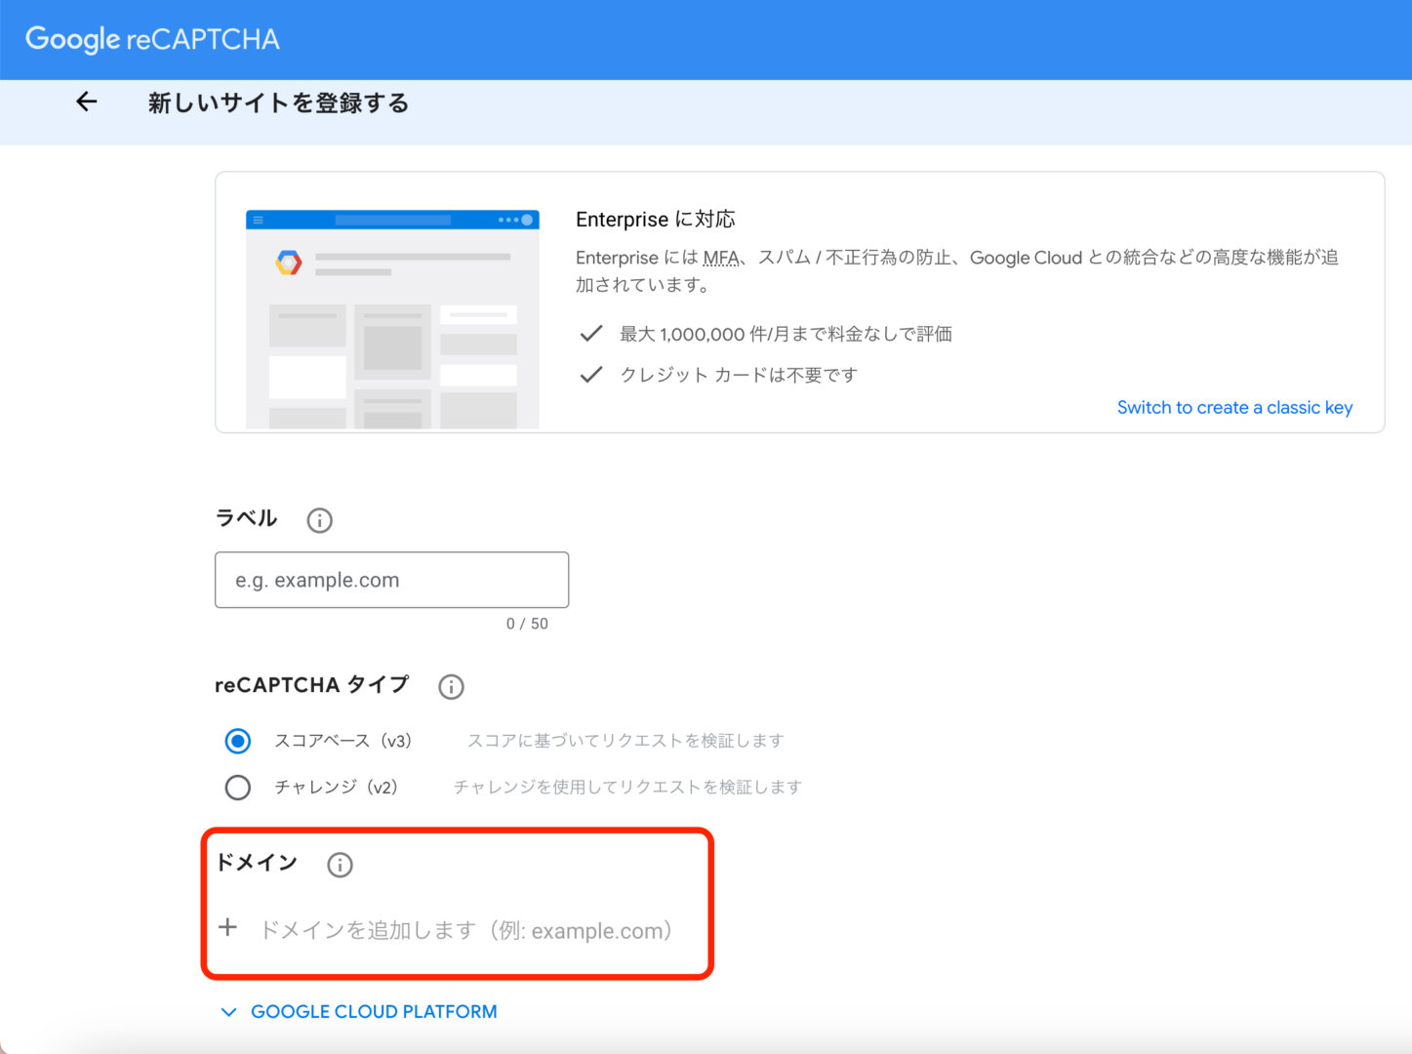
Task: Select the チャレンジ (v2) radio button
Action: 238,787
